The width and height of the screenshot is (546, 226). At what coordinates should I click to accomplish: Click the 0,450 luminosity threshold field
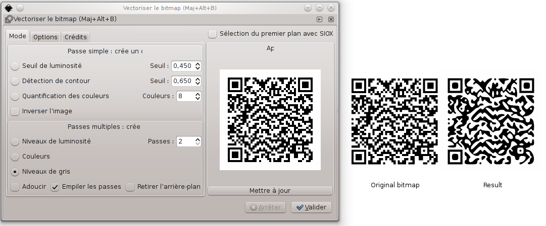183,66
